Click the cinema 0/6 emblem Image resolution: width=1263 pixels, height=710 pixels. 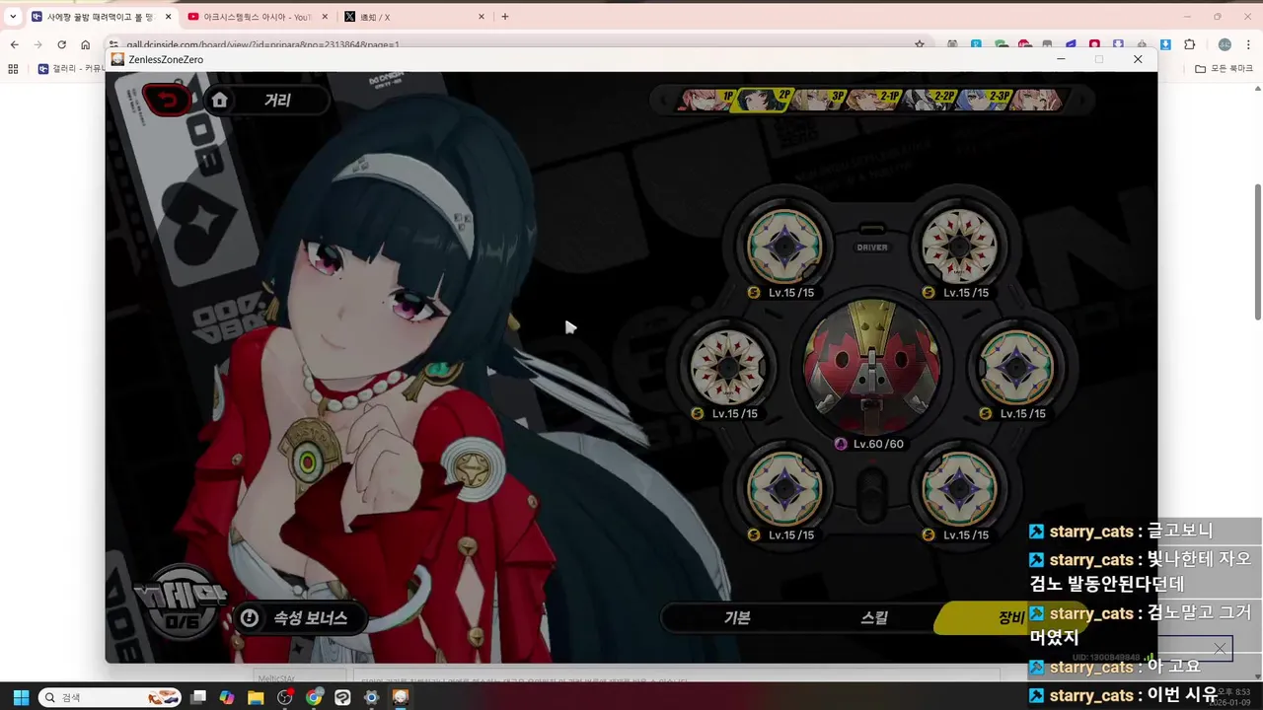coord(182,602)
